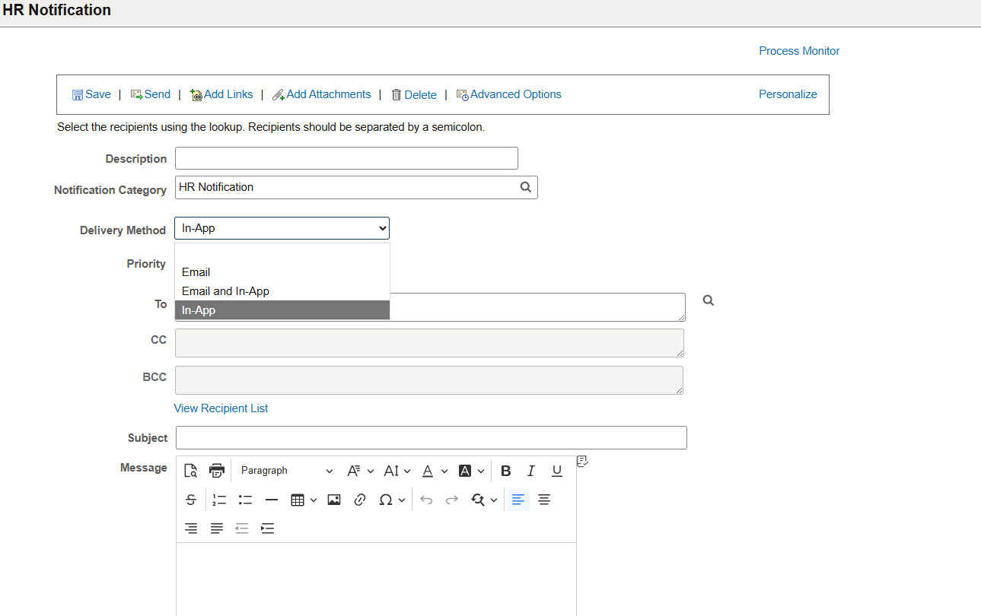This screenshot has height=616, width=981.
Task: Insert a hyperlink in the message editor
Action: click(360, 500)
